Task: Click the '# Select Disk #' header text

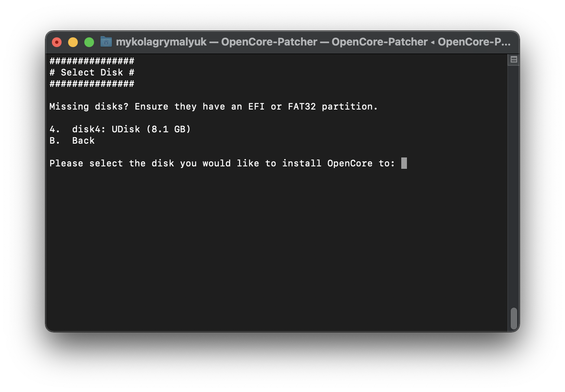Action: [x=92, y=73]
